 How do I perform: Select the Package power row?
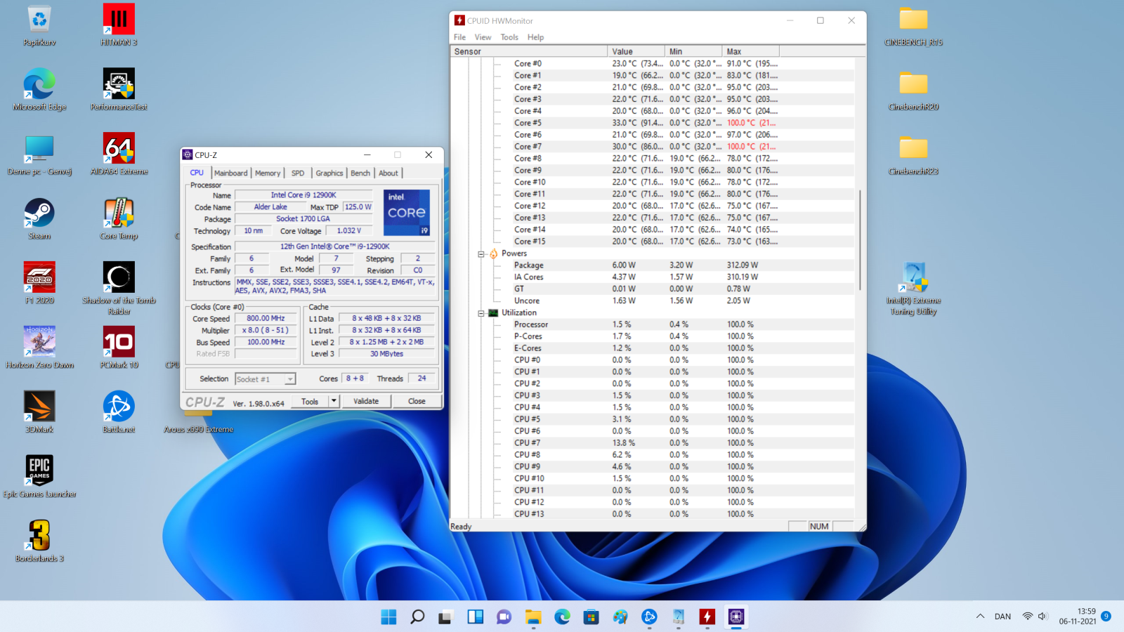coord(652,265)
